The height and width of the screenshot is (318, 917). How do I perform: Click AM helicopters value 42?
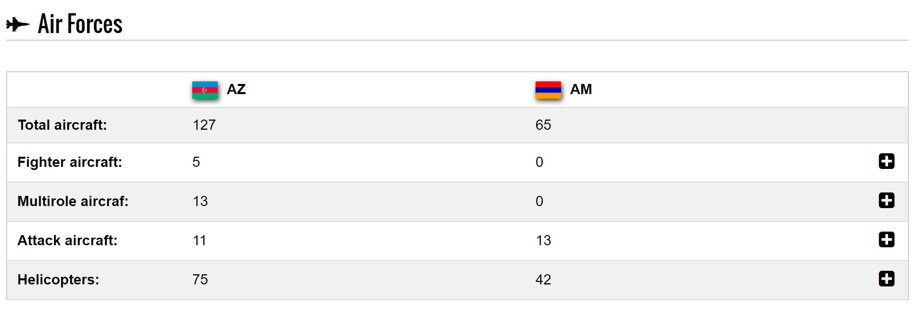click(543, 280)
